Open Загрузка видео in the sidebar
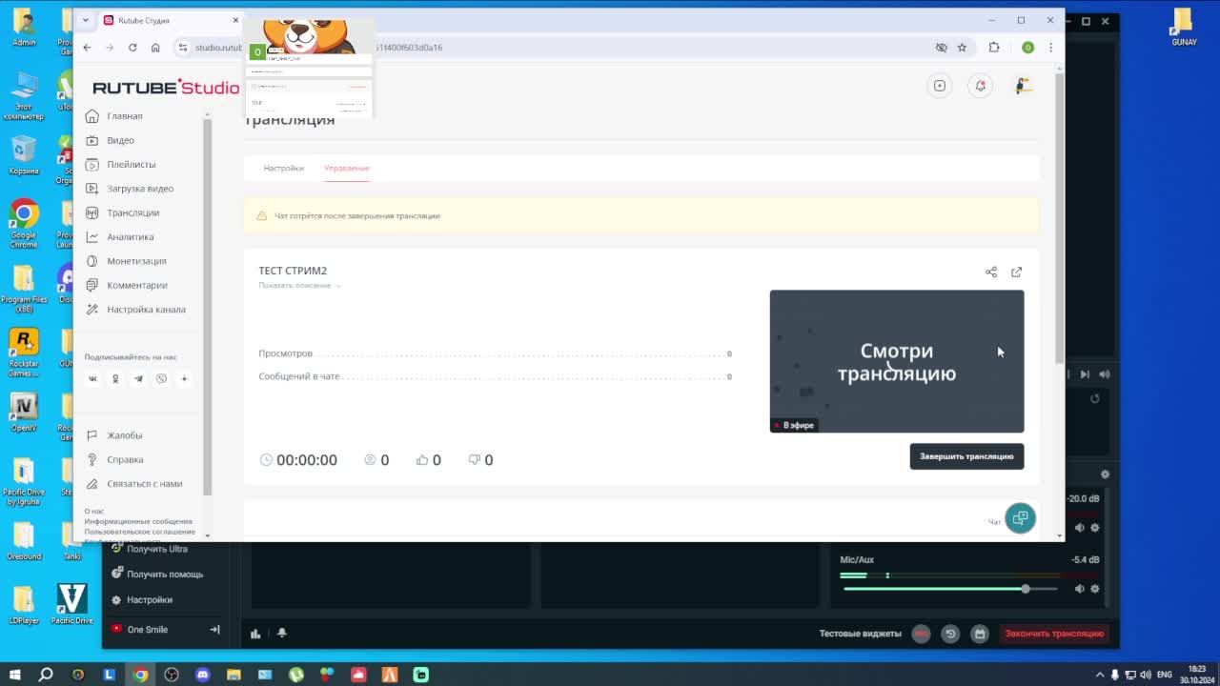Image resolution: width=1220 pixels, height=686 pixels. tap(130, 189)
